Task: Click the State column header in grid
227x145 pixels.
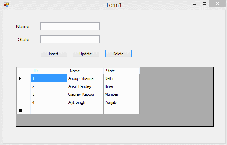Action: coord(121,71)
